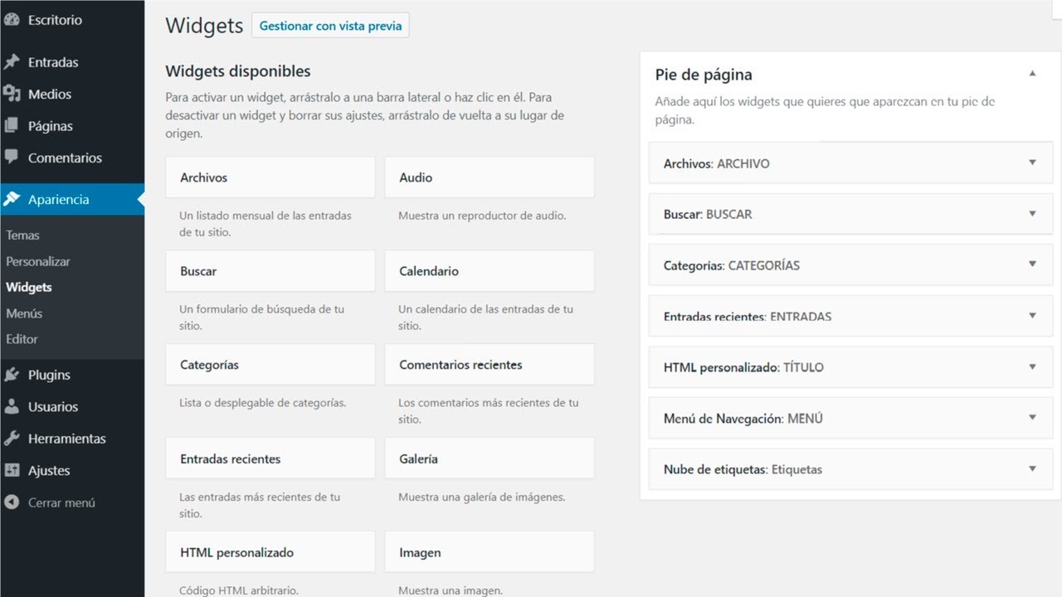Open the Comentarios menu item

point(65,158)
